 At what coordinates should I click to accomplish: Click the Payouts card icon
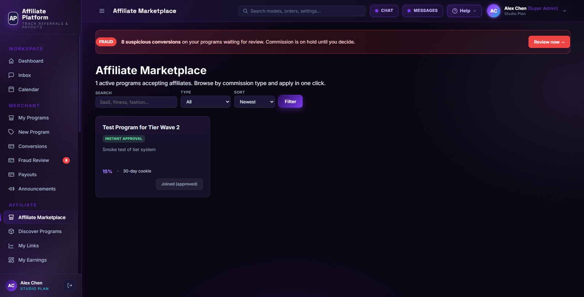click(11, 175)
